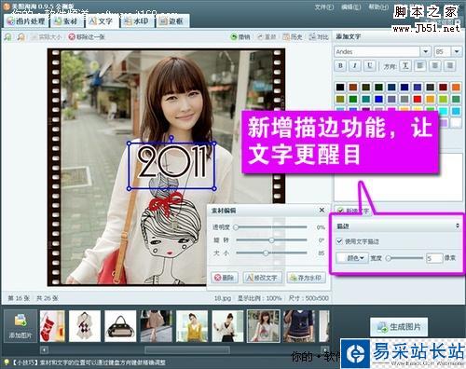Click the 实际大小 actual size icon
Viewport: 466px width, 369px height.
pyautogui.click(x=47, y=37)
